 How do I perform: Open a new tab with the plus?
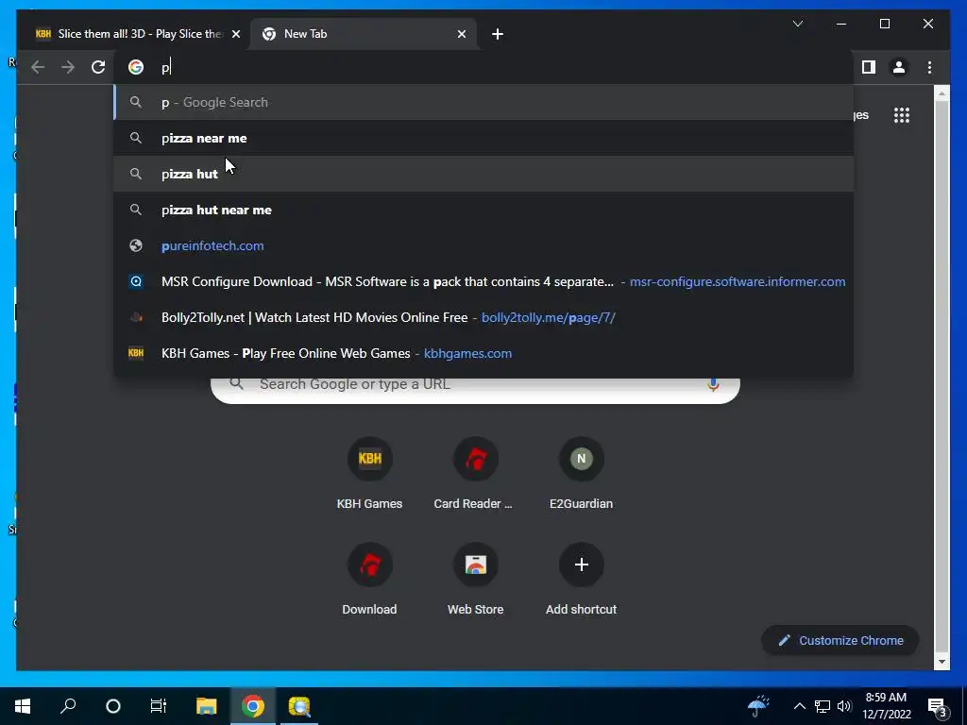click(497, 34)
